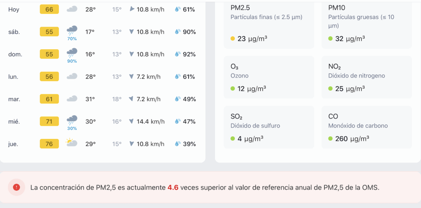This screenshot has height=208, width=421.
Task: Click the yellow PM2.5 status dot
Action: point(233,39)
